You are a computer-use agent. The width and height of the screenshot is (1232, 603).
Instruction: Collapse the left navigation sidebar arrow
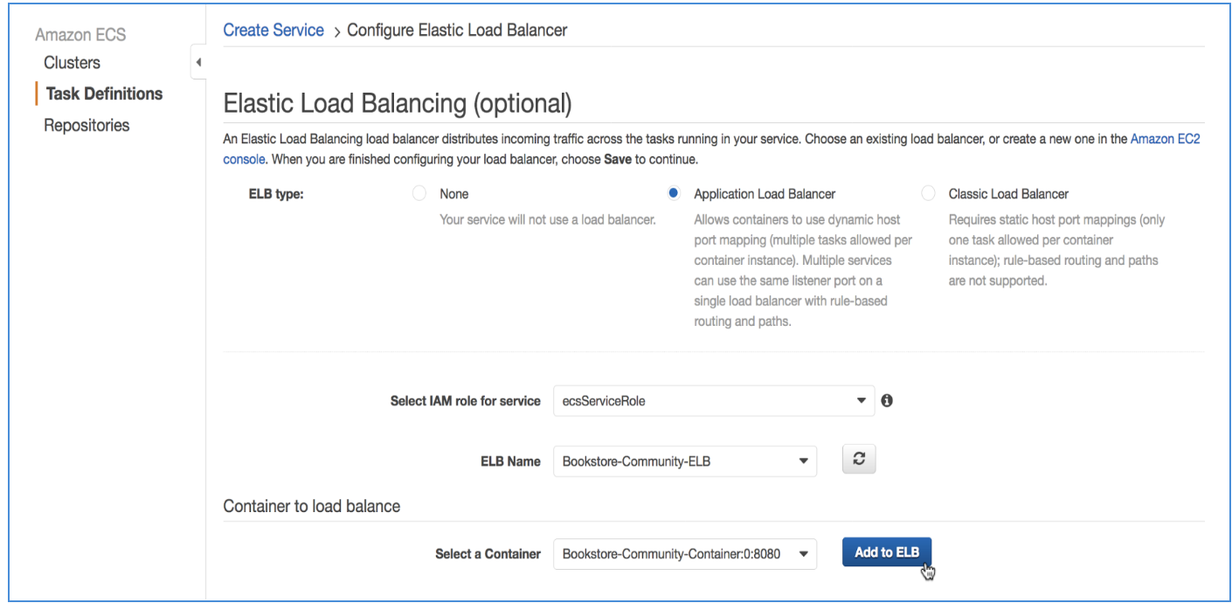point(198,62)
